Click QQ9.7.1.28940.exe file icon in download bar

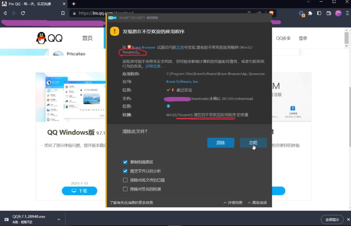[x=7, y=219]
